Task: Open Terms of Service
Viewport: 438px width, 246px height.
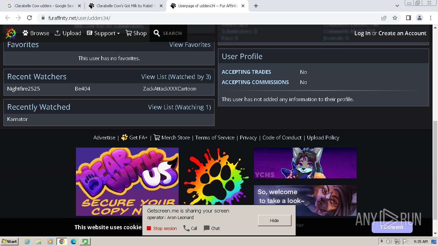Action: click(215, 138)
